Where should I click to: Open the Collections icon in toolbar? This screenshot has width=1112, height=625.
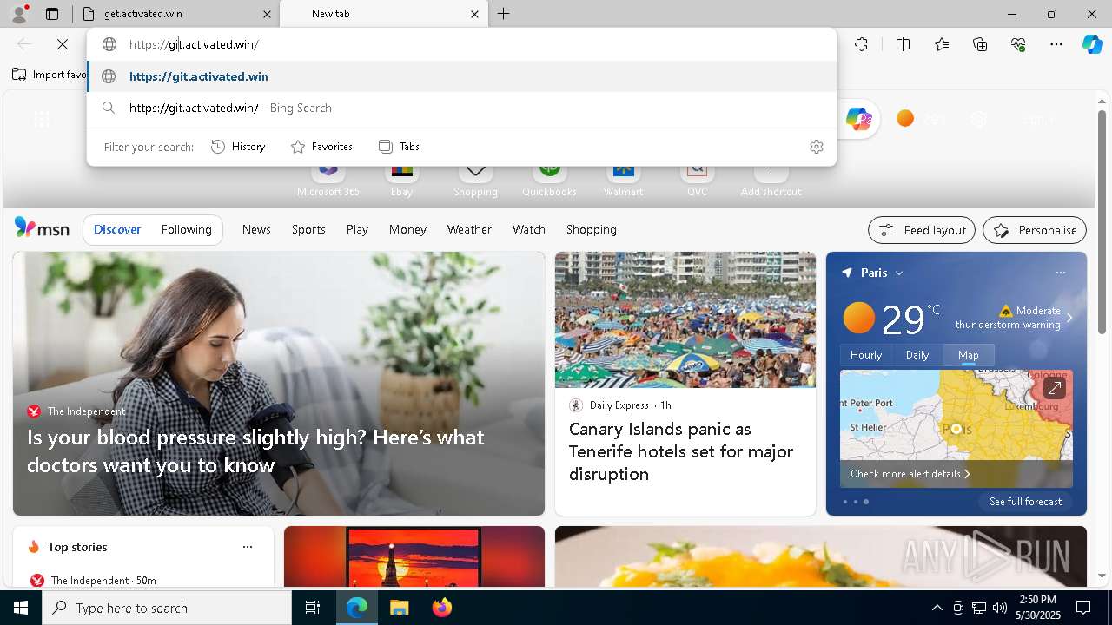pyautogui.click(x=980, y=44)
